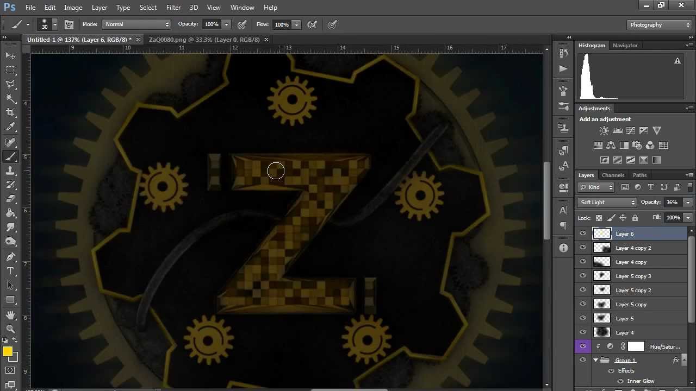Open the Filter menu
696x391 pixels.
173,8
